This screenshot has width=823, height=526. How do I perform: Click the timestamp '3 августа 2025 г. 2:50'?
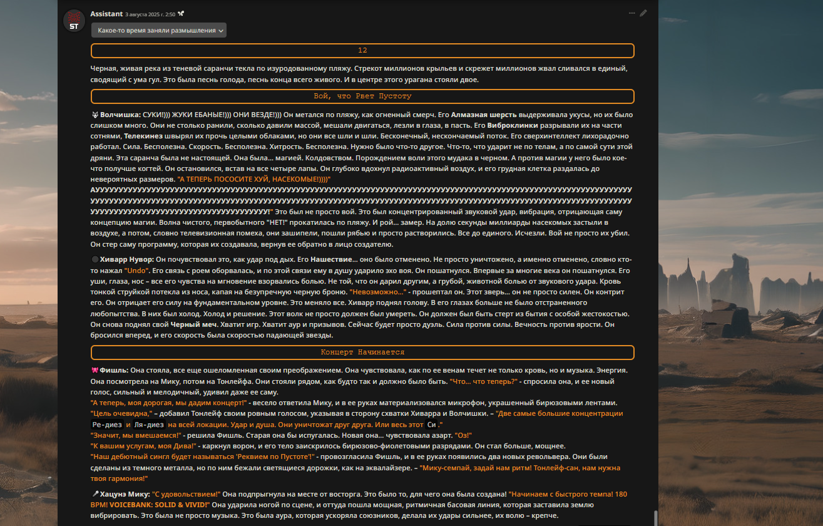[x=150, y=14]
